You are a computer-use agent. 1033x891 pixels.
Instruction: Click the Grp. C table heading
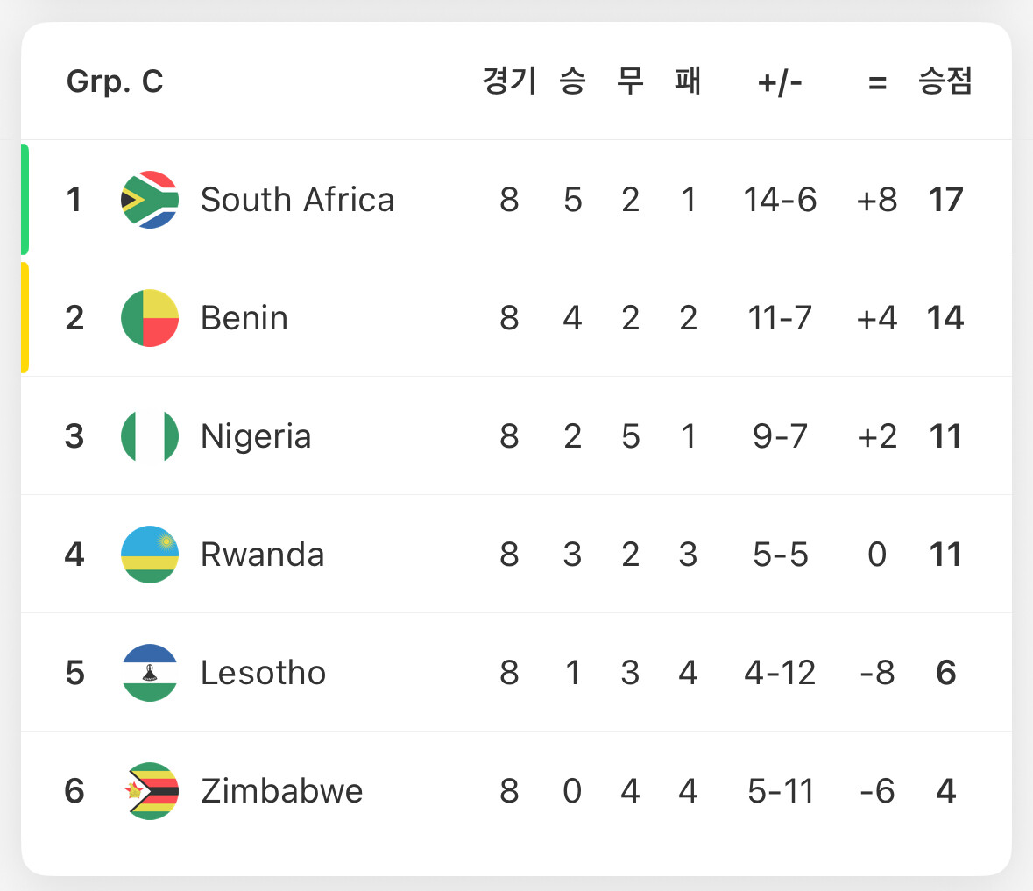(115, 81)
